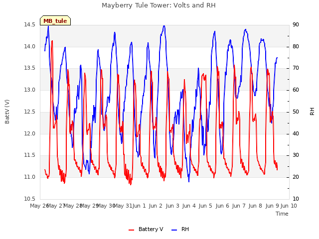The image size is (319, 239).
Task: Toggle the Battery V legend entry
Action: pos(146,229)
